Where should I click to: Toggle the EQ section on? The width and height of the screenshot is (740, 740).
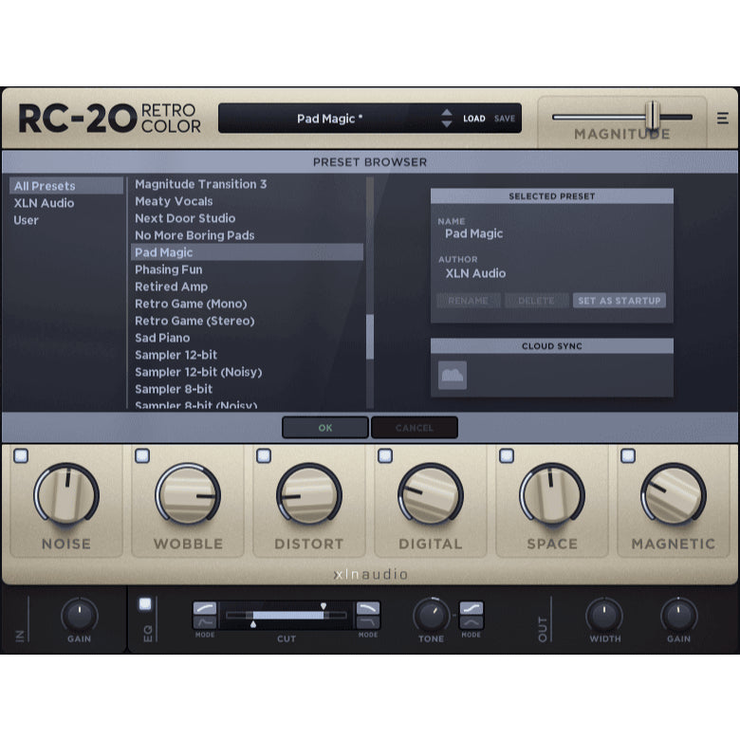[x=145, y=604]
